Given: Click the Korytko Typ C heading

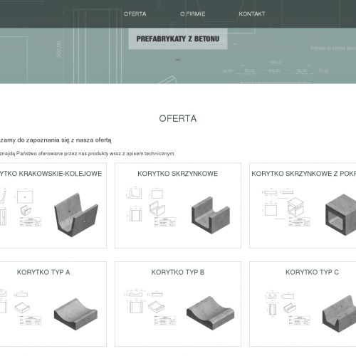Looking at the screenshot, I should (x=312, y=272).
